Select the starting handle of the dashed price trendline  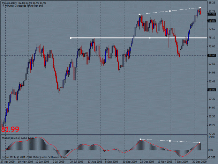140,14
